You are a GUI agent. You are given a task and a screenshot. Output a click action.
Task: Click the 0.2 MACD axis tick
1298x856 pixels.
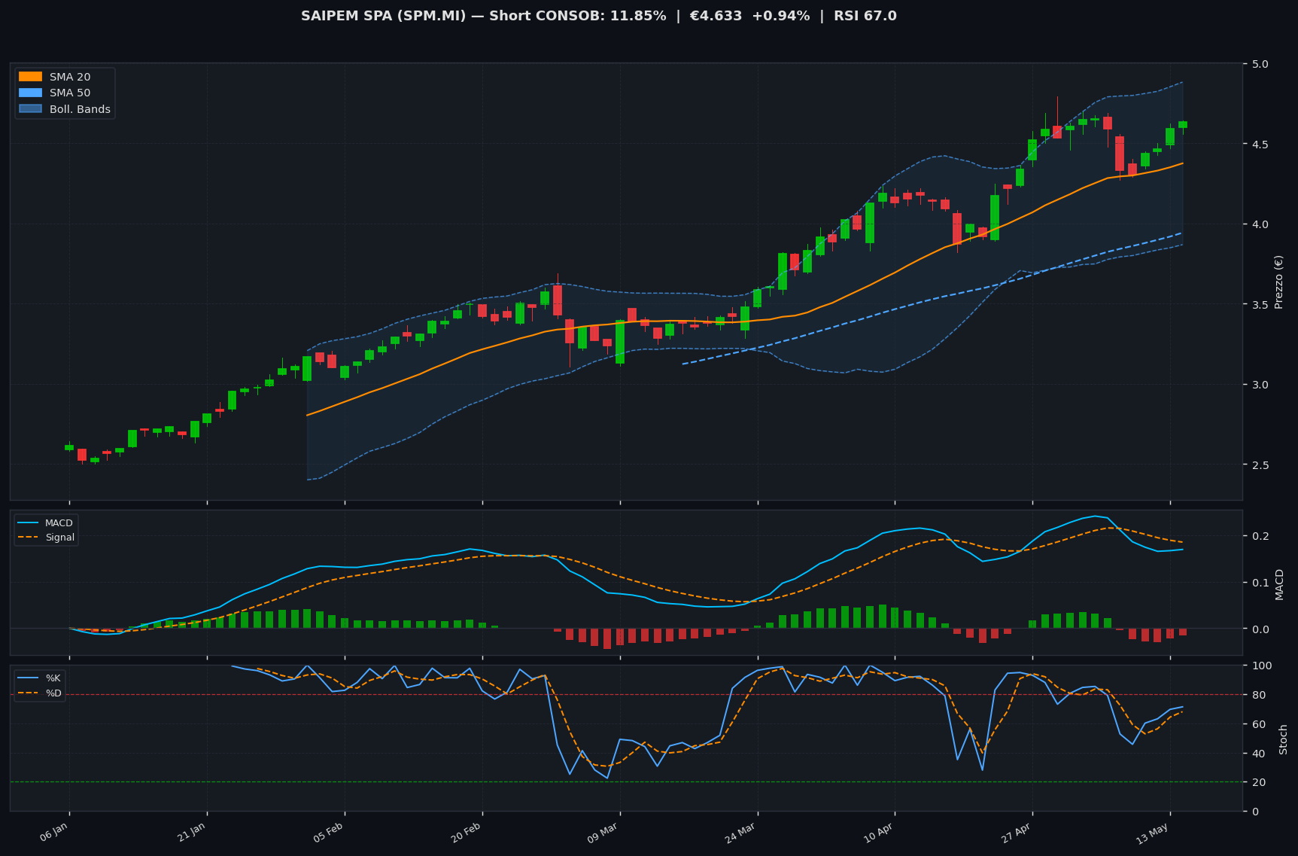pos(1261,536)
